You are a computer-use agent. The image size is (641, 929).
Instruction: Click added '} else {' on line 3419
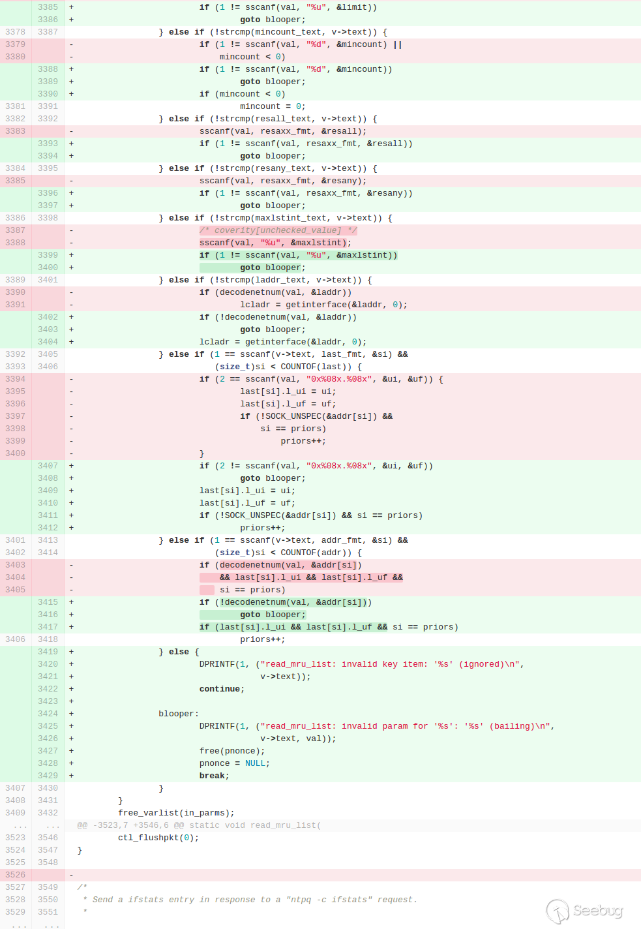pyautogui.click(x=179, y=652)
